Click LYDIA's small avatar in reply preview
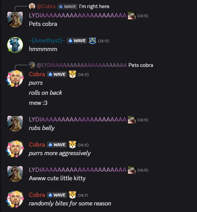197x212 pixels. [x=32, y=65]
